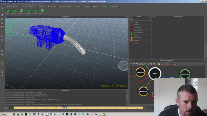Open the Edit menu
Viewport: 207px width, 116px height.
point(5,4)
